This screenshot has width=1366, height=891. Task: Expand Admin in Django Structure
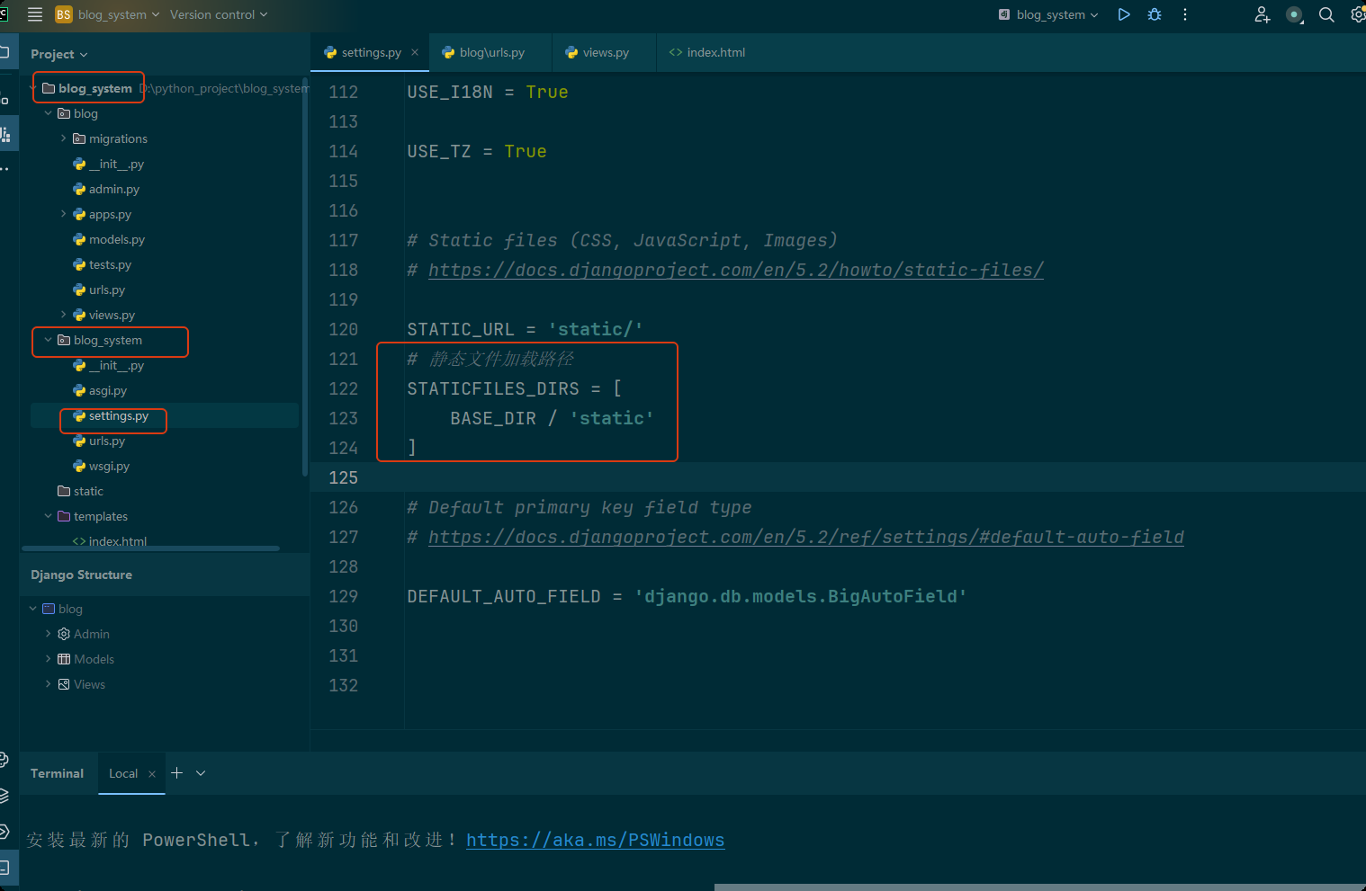[x=49, y=634]
